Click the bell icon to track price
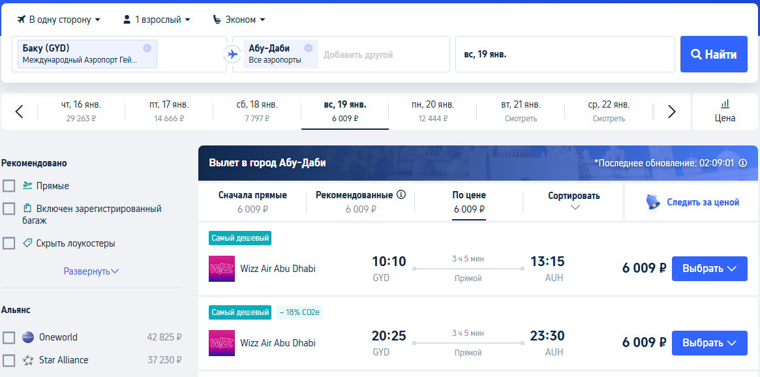 pyautogui.click(x=654, y=202)
